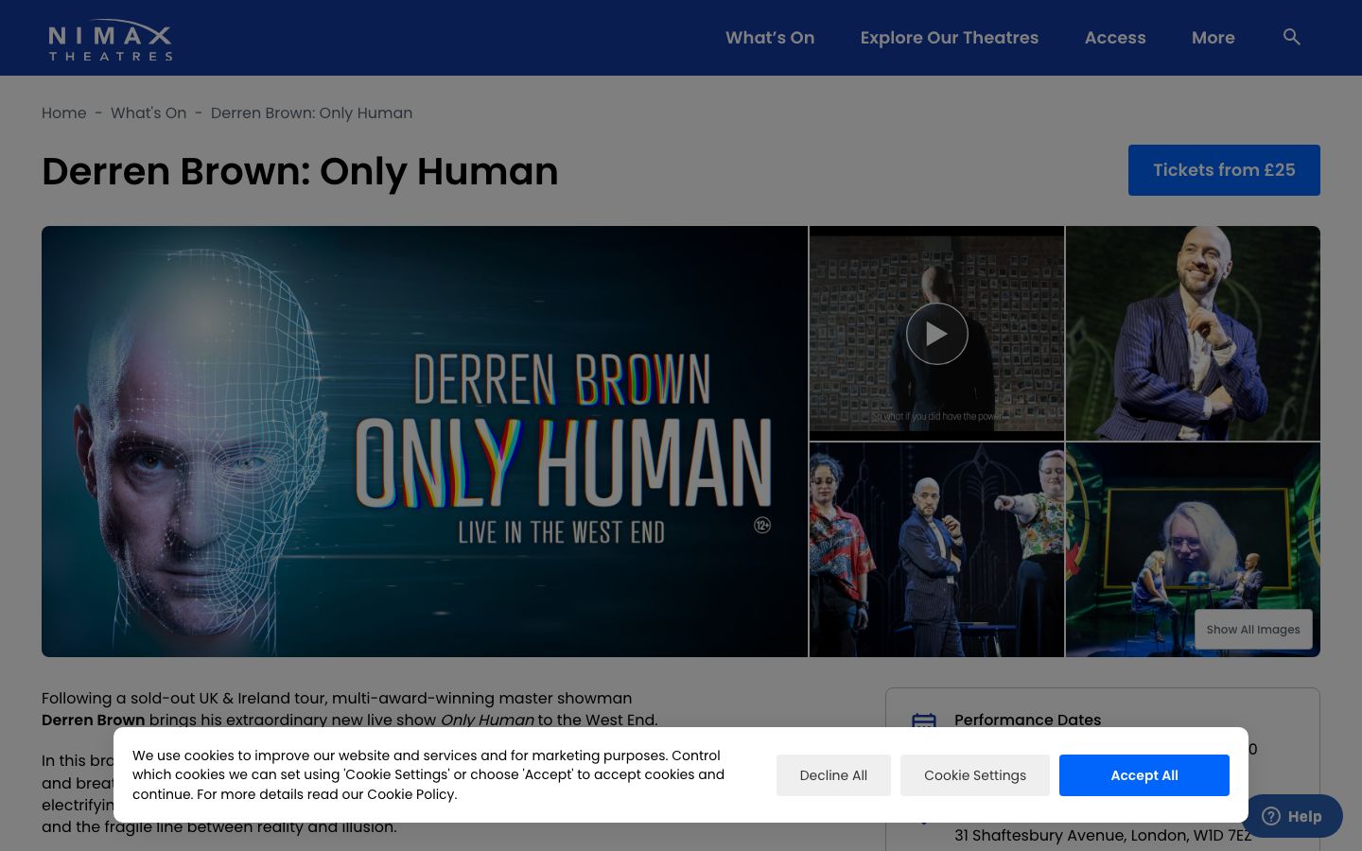Go to What's On breadcrumb link
1362x851 pixels.
pos(148,113)
